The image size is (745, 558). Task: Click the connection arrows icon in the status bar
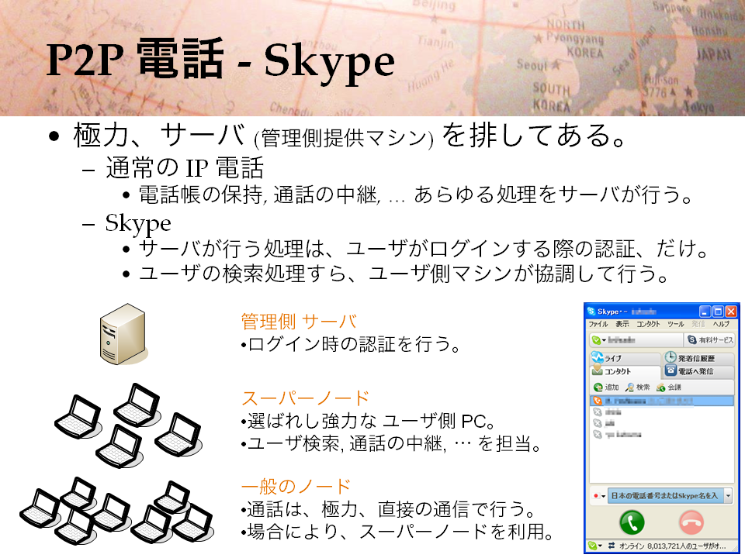point(612,546)
